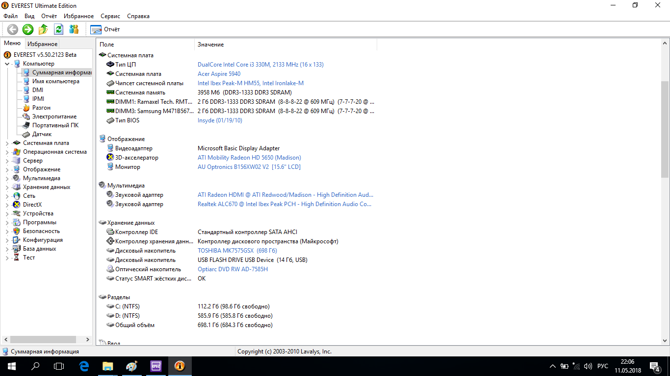Click the Электропитание icon in tree
This screenshot has height=376, width=670.
(x=26, y=117)
